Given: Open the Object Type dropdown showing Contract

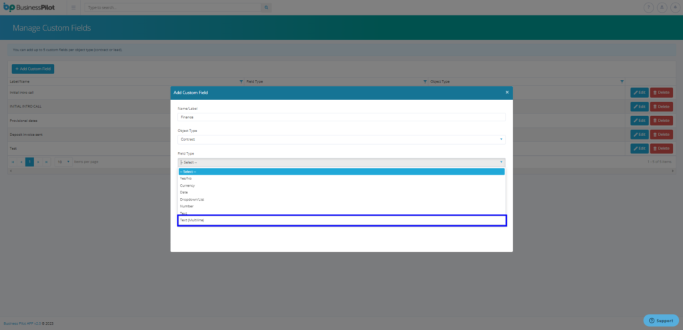Looking at the screenshot, I should click(341, 139).
